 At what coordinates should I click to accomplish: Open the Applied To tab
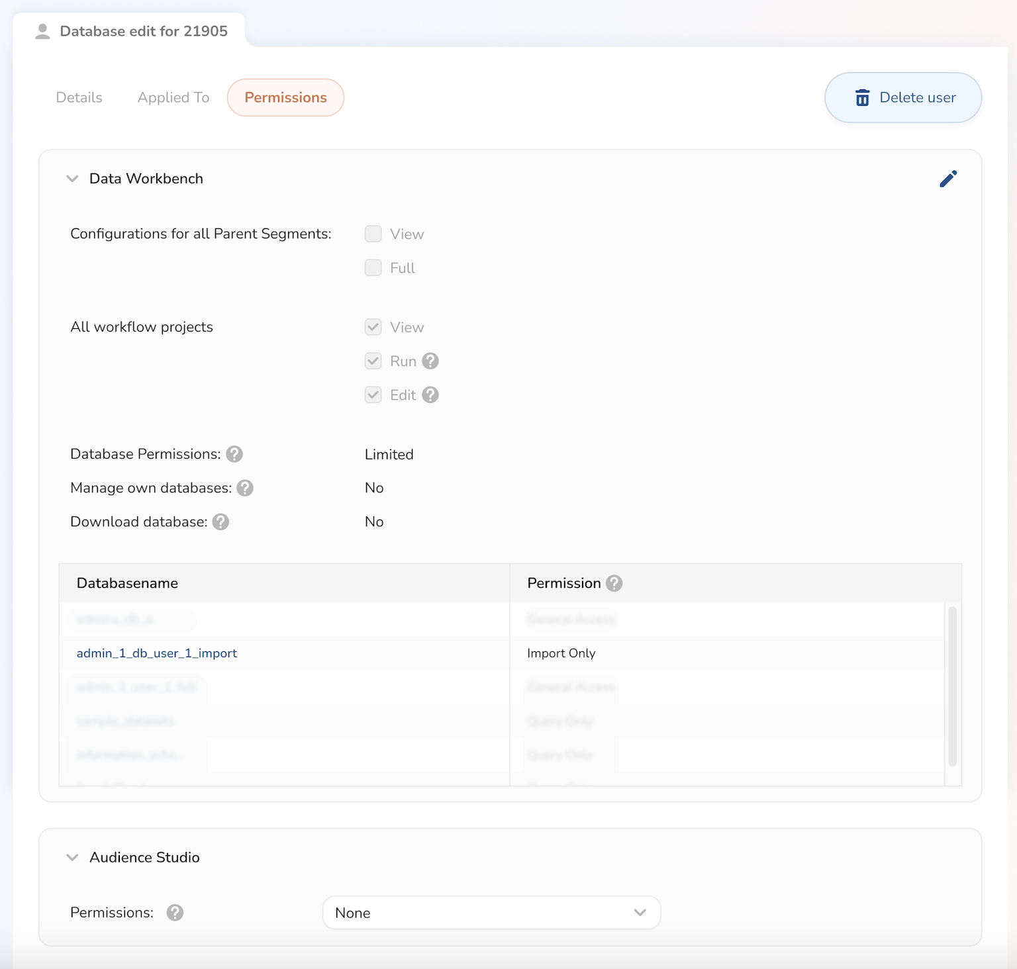pos(173,97)
